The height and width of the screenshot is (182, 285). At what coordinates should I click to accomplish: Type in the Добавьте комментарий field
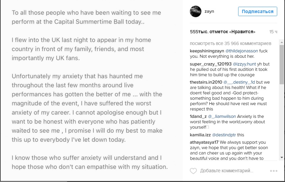point(227,171)
